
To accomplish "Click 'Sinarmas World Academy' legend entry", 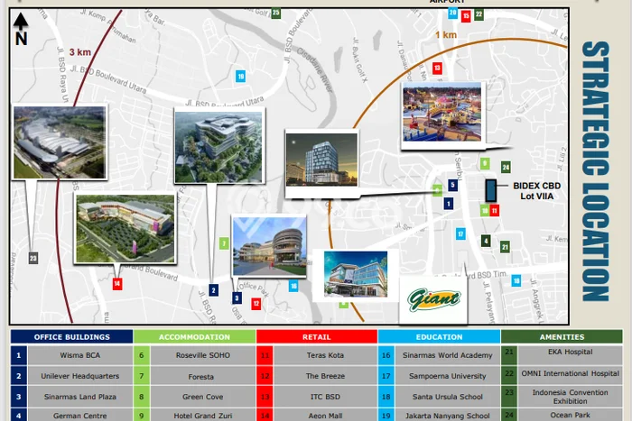I will [x=448, y=355].
